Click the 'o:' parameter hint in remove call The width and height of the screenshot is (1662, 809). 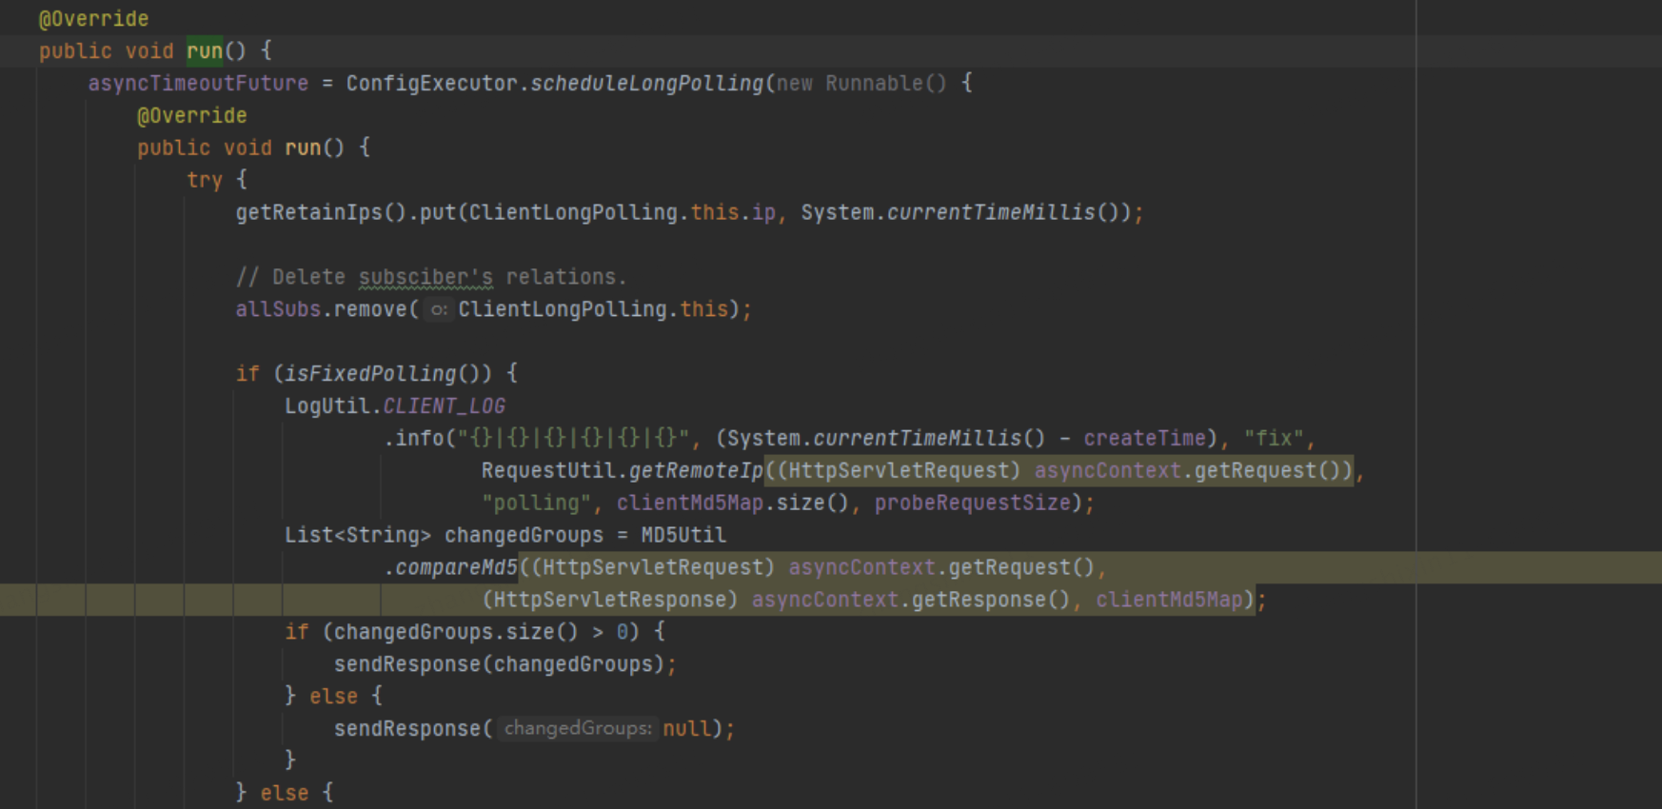pyautogui.click(x=439, y=309)
